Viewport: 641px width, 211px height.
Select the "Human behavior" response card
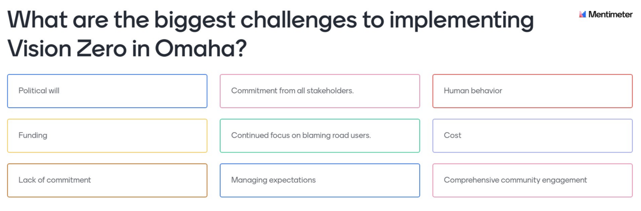click(x=533, y=91)
